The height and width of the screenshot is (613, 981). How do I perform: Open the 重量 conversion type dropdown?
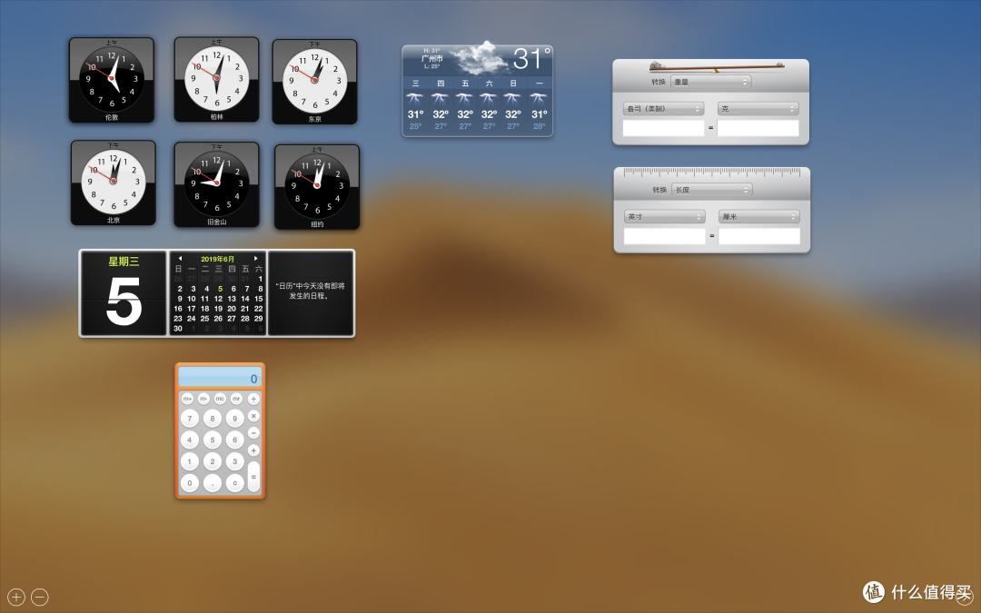pos(710,82)
